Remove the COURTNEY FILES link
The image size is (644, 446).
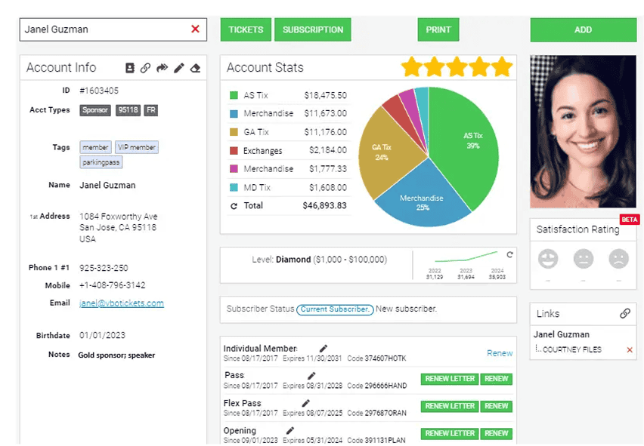(630, 349)
